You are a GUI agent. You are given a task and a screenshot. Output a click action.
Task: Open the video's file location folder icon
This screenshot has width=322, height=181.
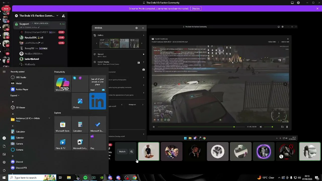click(282, 127)
